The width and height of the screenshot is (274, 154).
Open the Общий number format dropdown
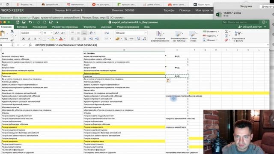[x=146, y=33]
